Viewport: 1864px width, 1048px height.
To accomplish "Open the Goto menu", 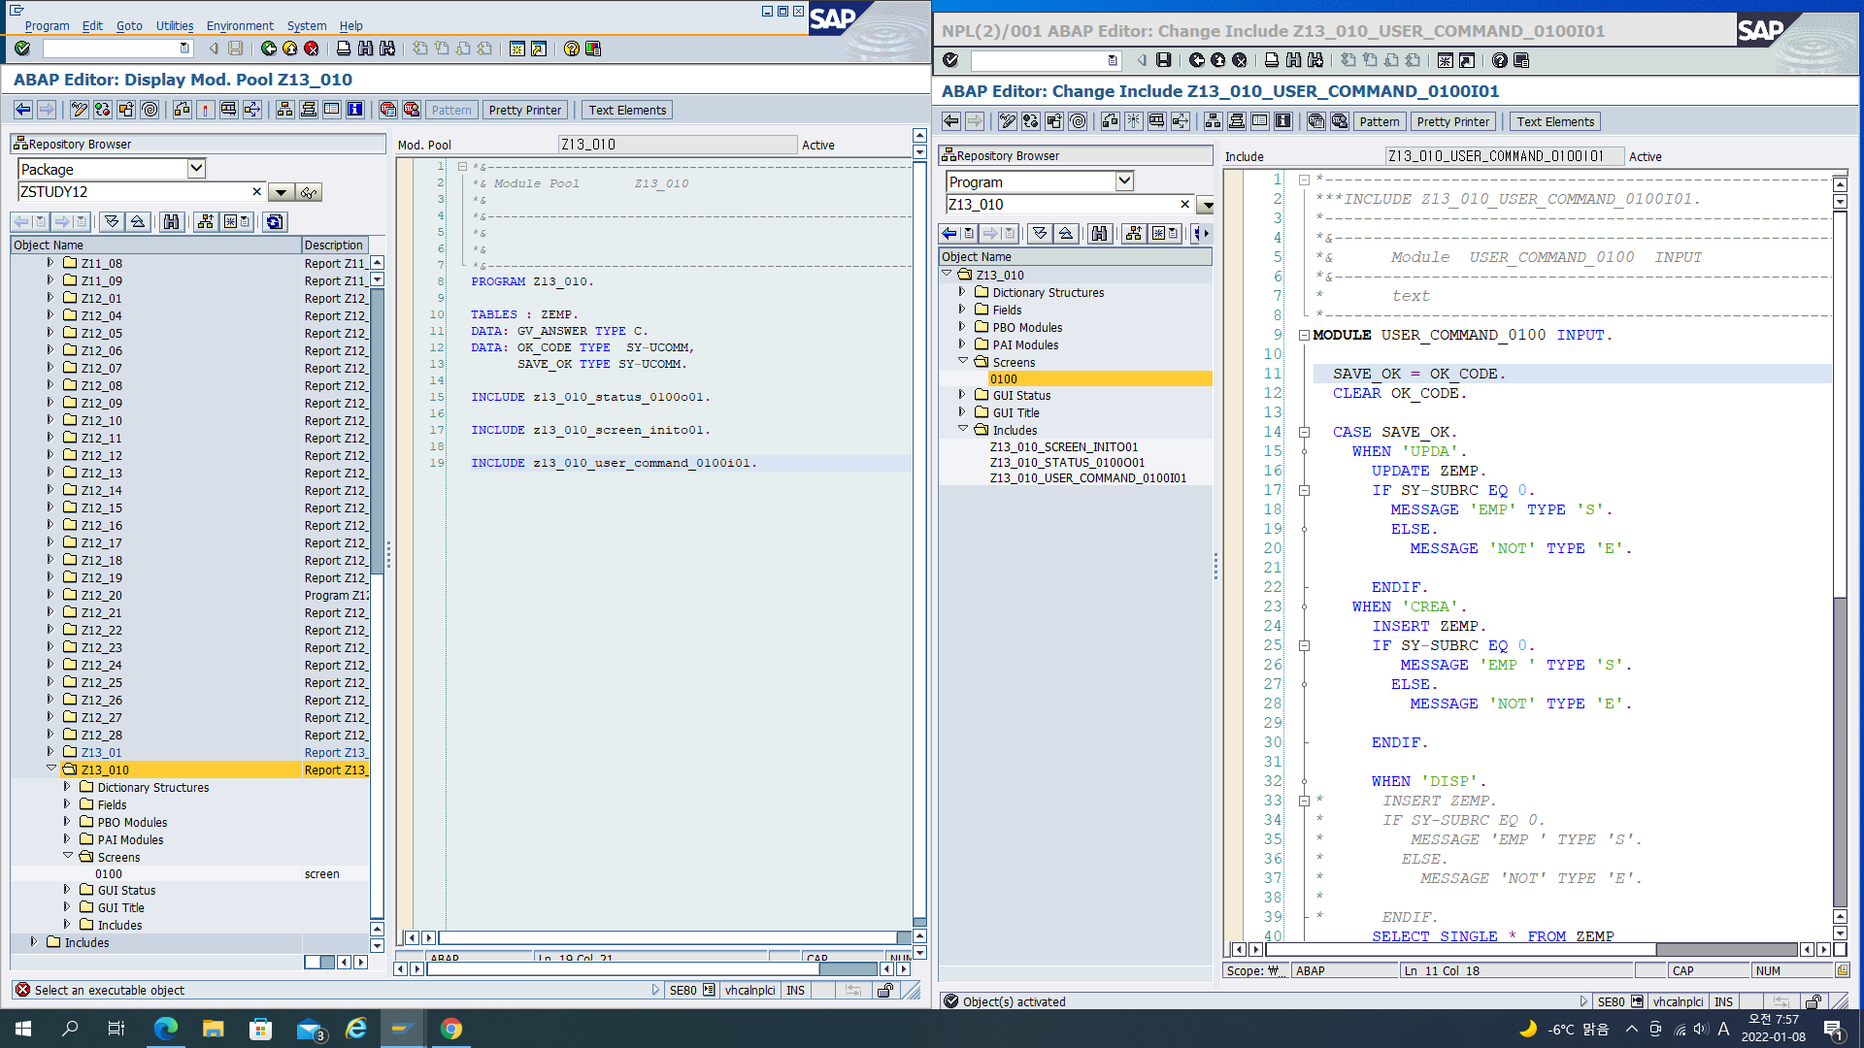I will (129, 26).
